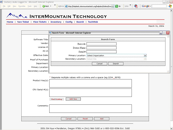The image size is (173, 130).
Task: Click the green Go arrow icon
Action: tap(117, 6)
